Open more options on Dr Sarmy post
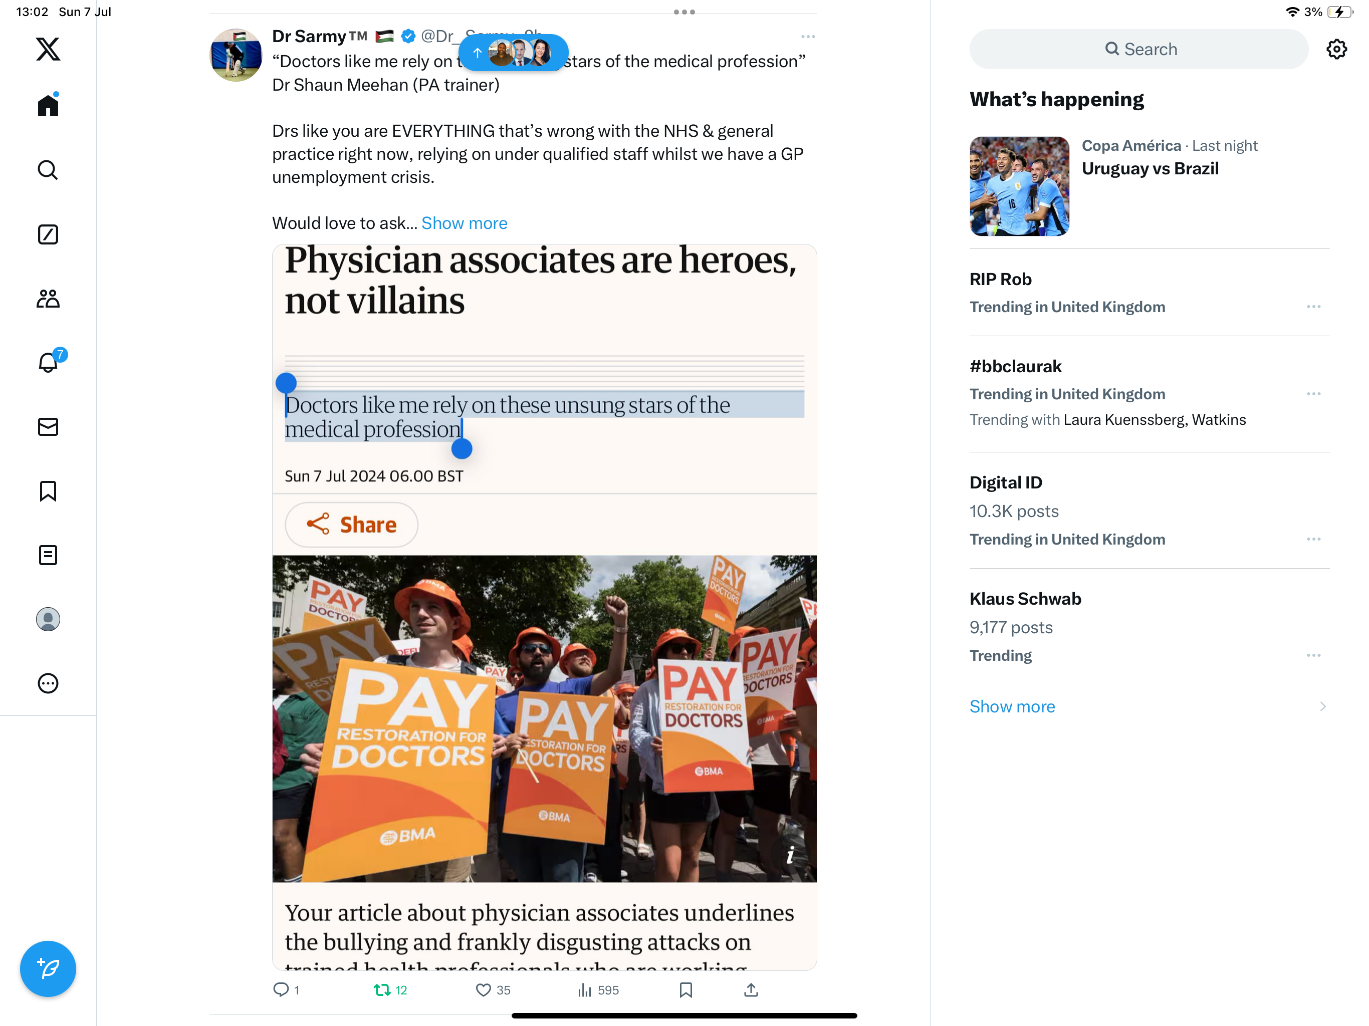The width and height of the screenshot is (1369, 1026). pos(808,37)
